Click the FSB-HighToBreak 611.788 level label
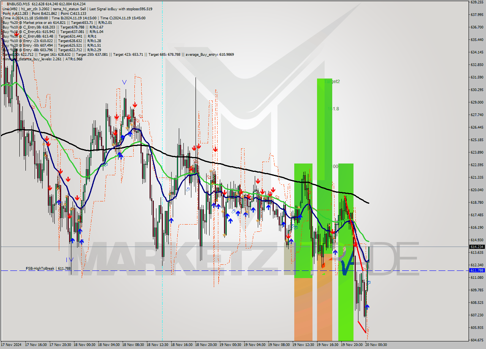 [48, 269]
